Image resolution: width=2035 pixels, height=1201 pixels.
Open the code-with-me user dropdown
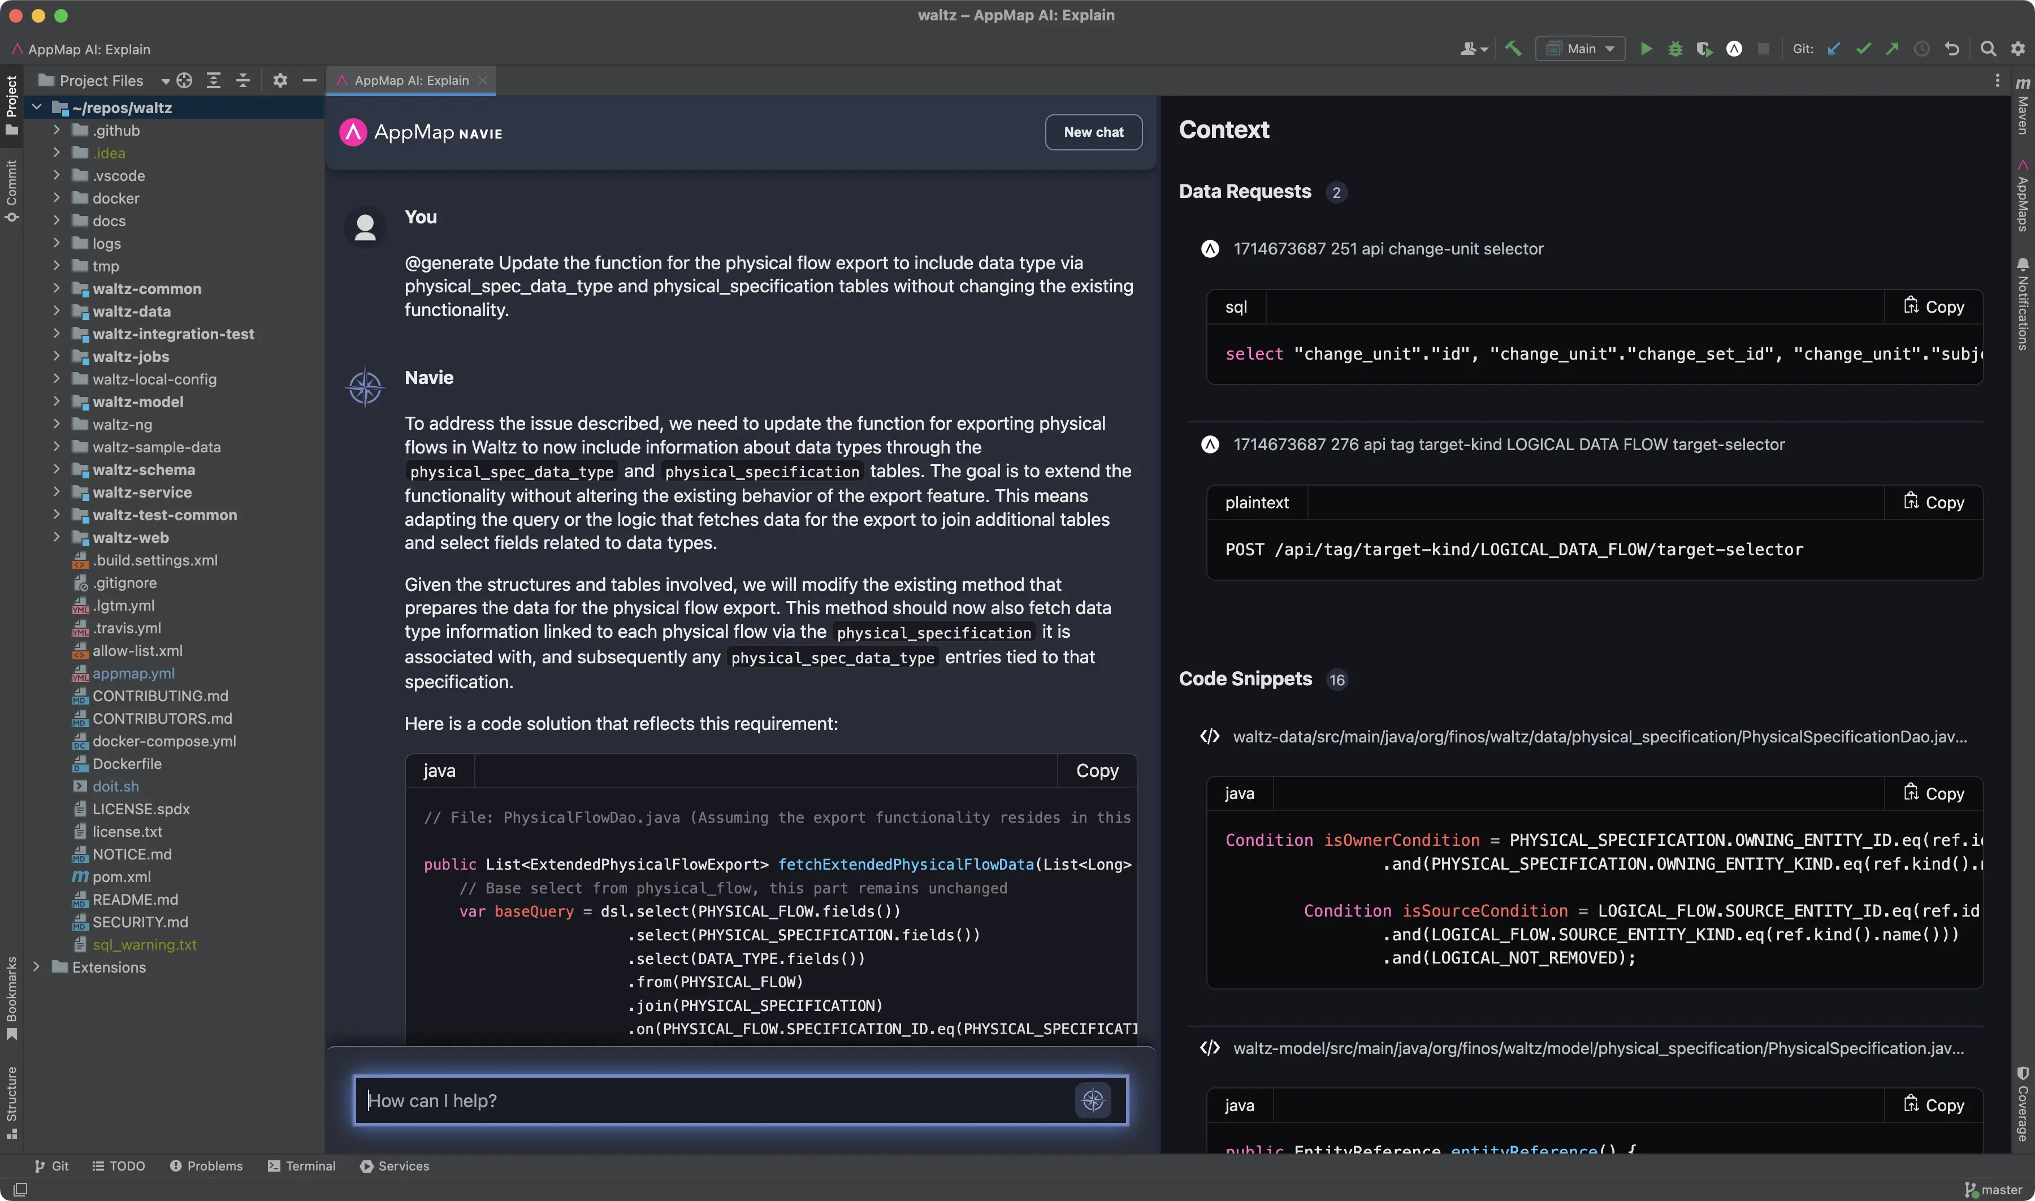[x=1474, y=49]
